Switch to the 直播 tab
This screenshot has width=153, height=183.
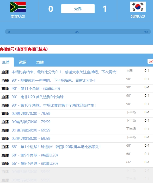coord(6,62)
